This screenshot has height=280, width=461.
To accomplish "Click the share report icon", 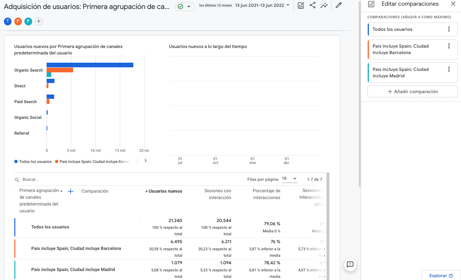I will point(313,5).
